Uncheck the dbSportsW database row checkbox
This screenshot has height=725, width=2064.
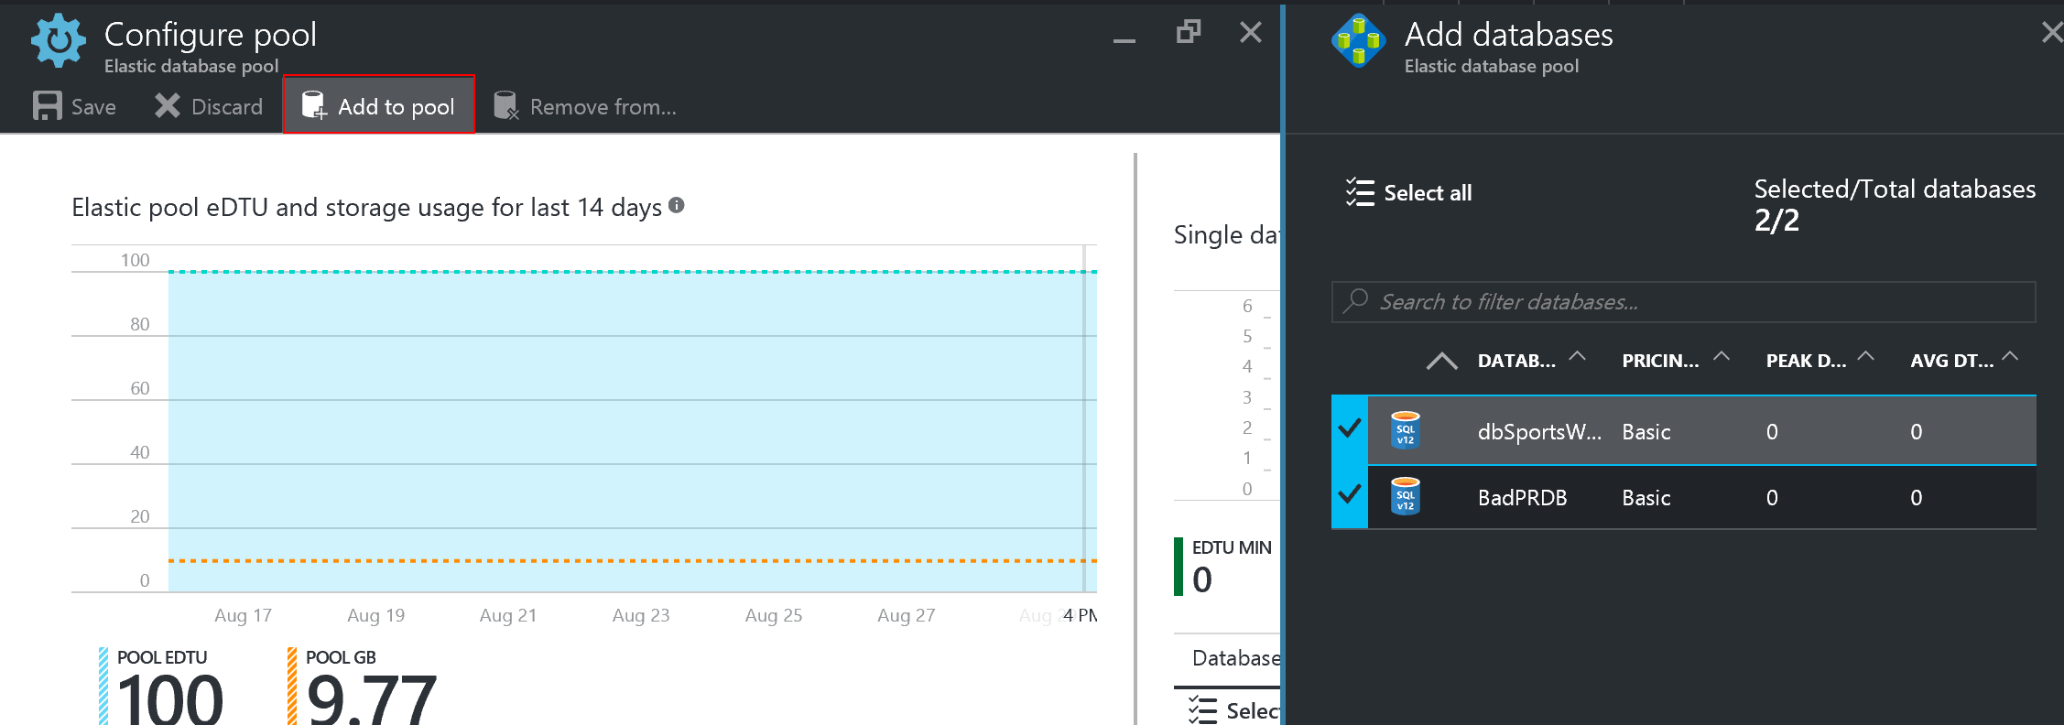click(x=1350, y=428)
